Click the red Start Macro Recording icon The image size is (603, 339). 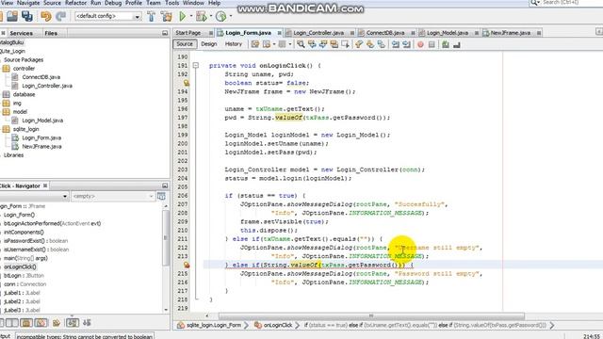(x=420, y=45)
